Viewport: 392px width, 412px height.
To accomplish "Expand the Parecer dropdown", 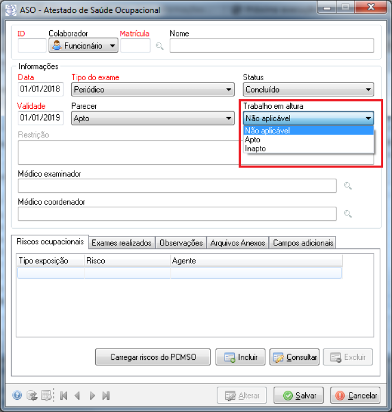I will pos(152,118).
